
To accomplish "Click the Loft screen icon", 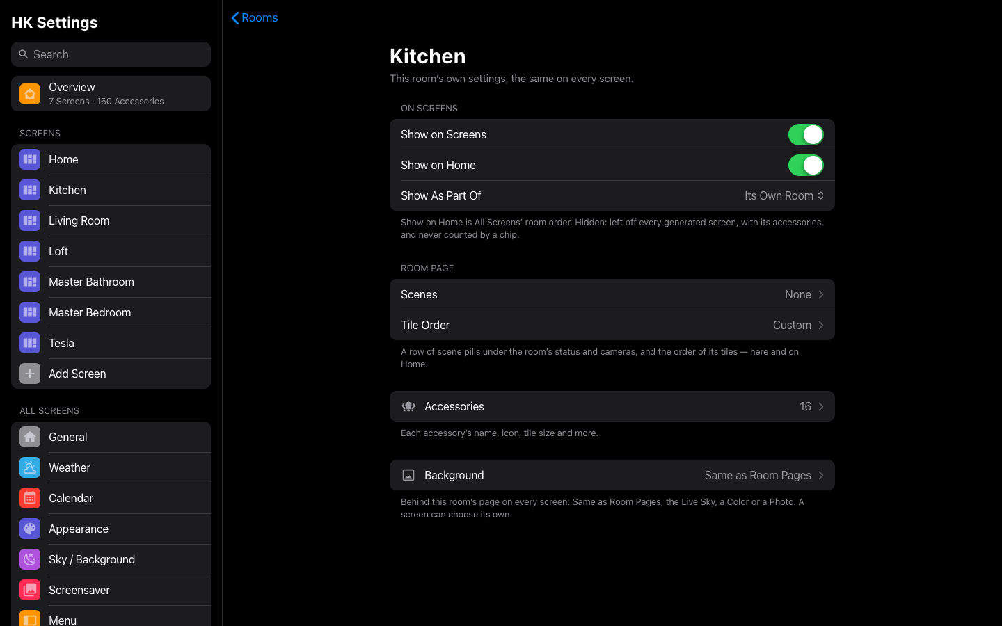I will pyautogui.click(x=30, y=251).
